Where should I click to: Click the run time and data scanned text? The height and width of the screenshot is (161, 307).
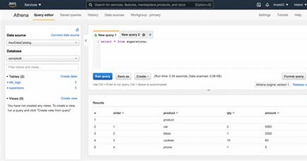[188, 76]
